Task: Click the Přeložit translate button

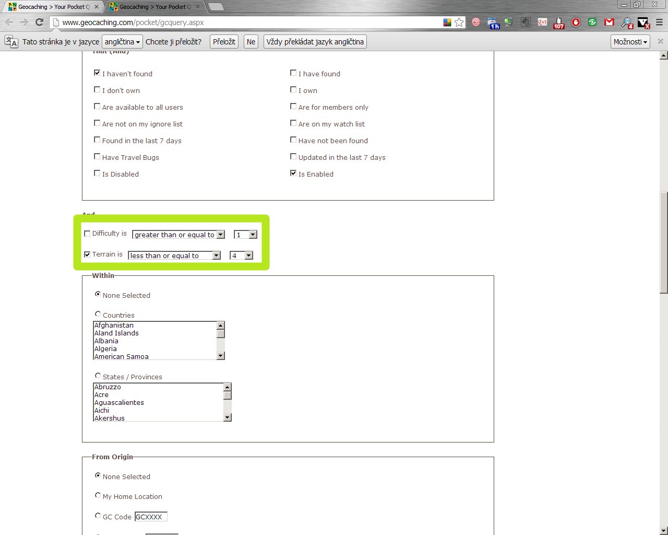Action: coord(224,42)
